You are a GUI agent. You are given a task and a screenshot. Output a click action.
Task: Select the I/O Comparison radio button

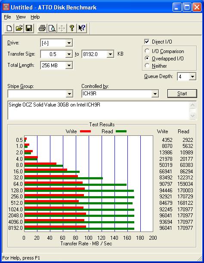tap(147, 51)
